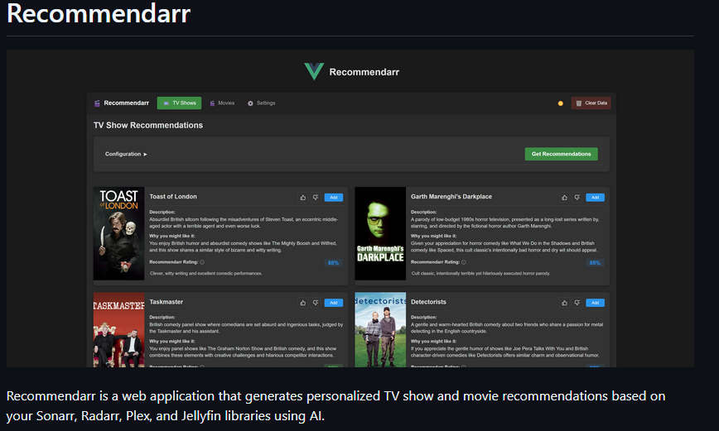Viewport: 719px width, 431px height.
Task: Click the yellow status indicator dot
Action: click(560, 103)
